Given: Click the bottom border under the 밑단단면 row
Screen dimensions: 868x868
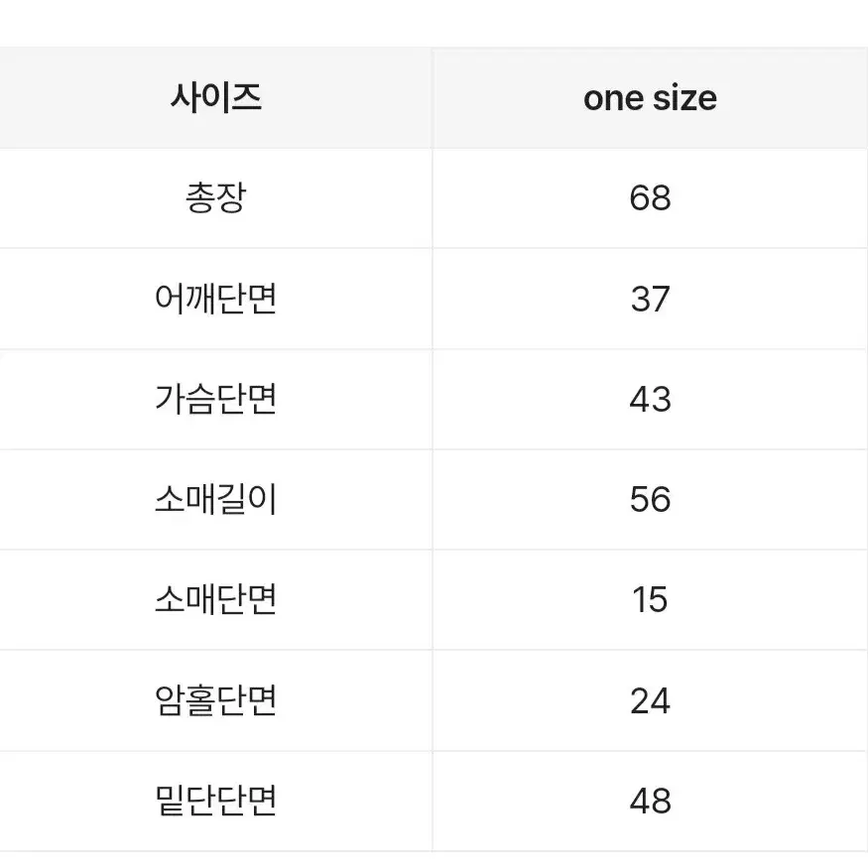Looking at the screenshot, I should 434,851.
